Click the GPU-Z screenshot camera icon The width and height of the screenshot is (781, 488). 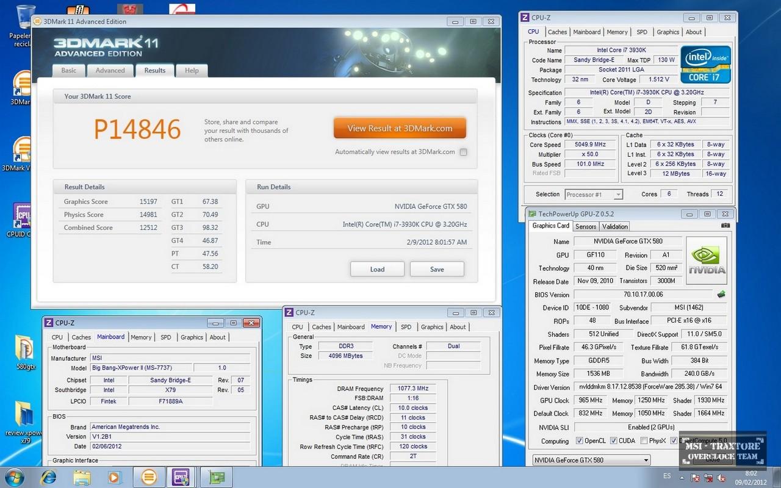[x=725, y=225]
